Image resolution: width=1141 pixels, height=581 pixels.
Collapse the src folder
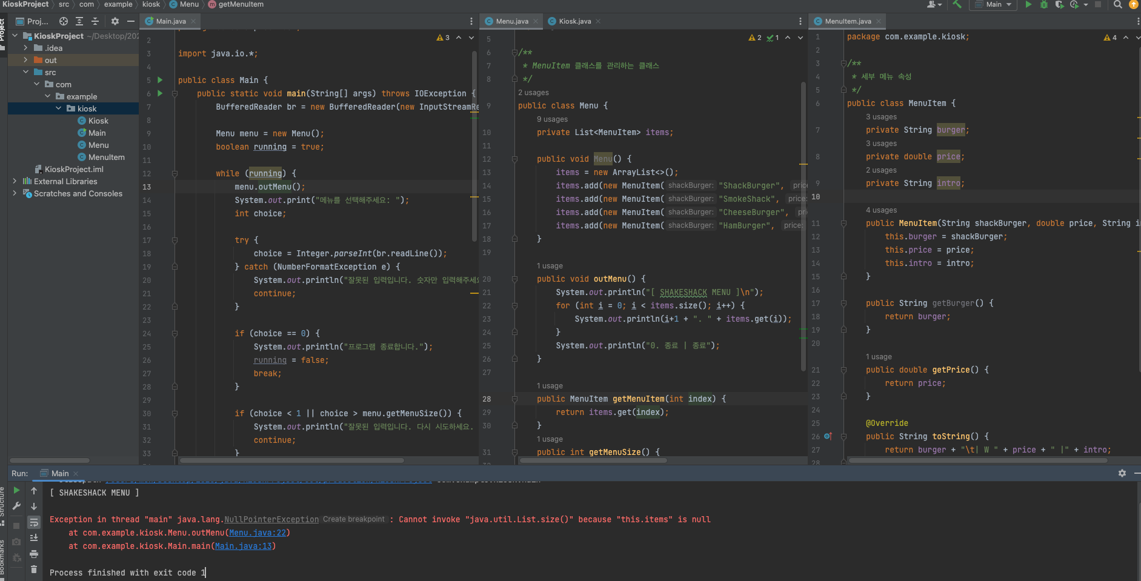click(x=25, y=72)
